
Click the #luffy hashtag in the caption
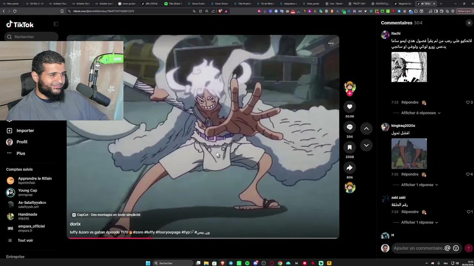(150, 232)
